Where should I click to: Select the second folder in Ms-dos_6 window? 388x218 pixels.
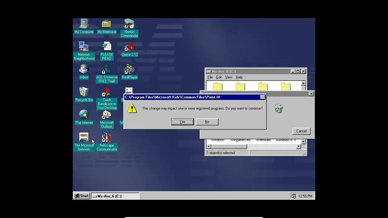[x=240, y=86]
